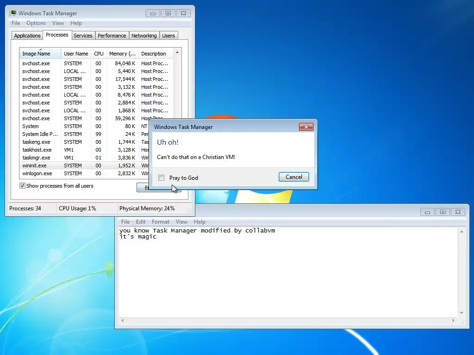Close the Windows Task Manager main window

(x=183, y=13)
